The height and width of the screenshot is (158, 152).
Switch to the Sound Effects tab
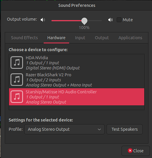24,38
